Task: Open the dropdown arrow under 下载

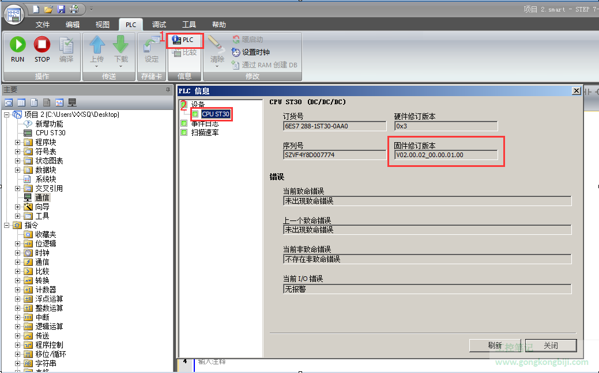Action: click(x=120, y=66)
